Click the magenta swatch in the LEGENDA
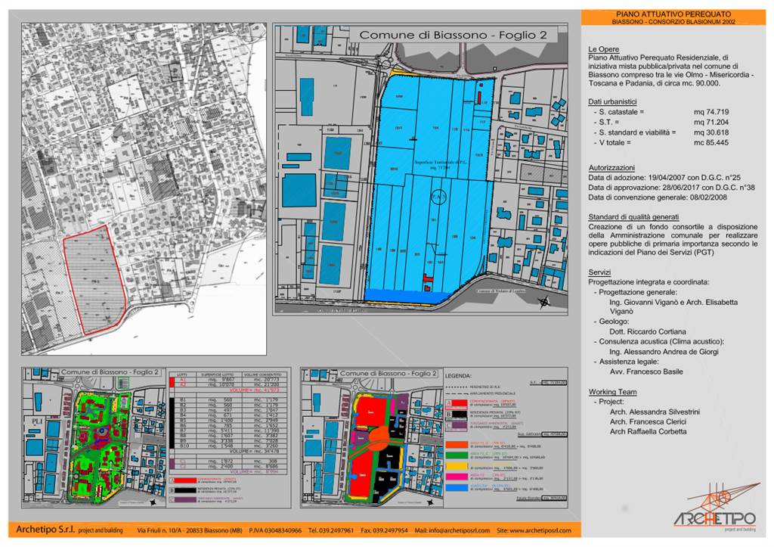This screenshot has width=774, height=547. click(x=457, y=477)
